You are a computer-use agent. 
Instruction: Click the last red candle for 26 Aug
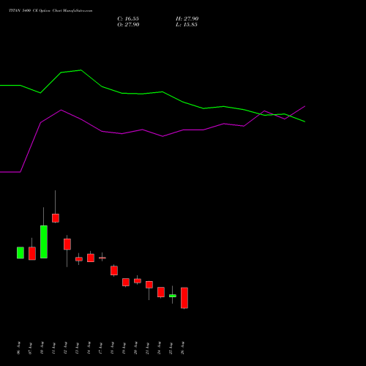[x=184, y=298]
